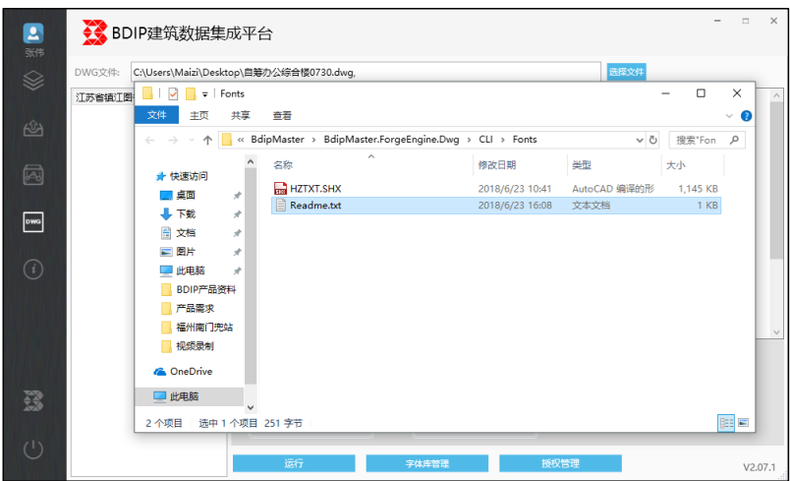Open 视频录制 folder in navigation pane
The image size is (790, 481).
[x=195, y=346]
